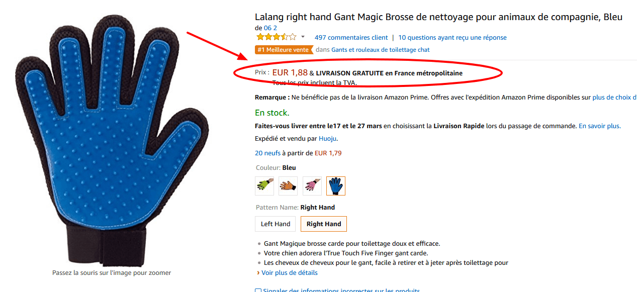Screen dimensions: 637x292
Task: Click the 497 commentaires client link
Action: (x=351, y=37)
